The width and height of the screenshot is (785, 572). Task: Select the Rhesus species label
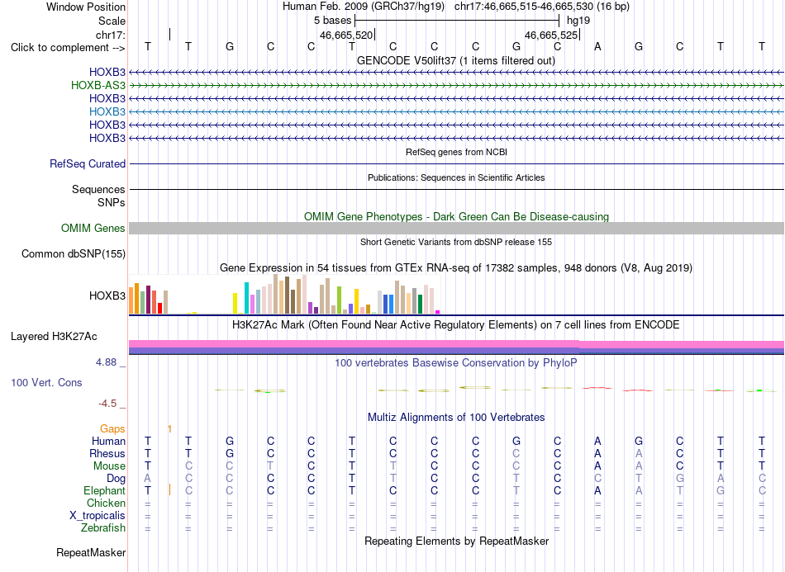click(107, 453)
